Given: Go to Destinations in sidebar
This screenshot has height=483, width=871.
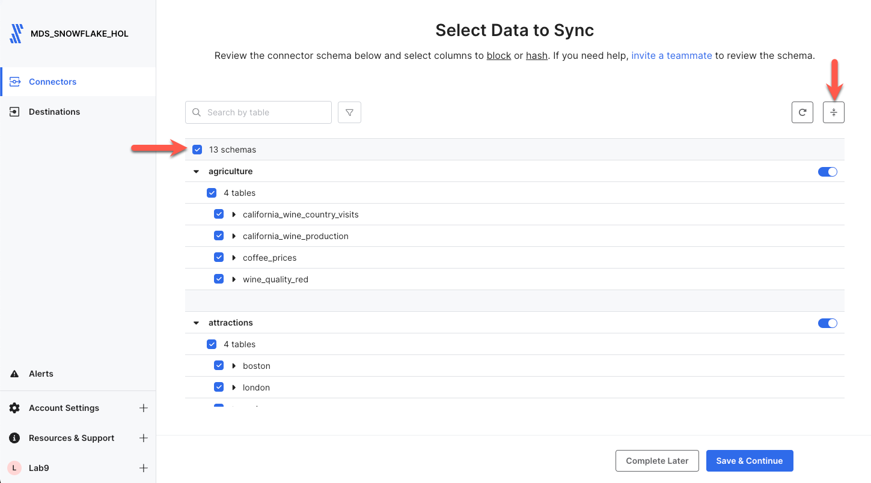Looking at the screenshot, I should 54,112.
